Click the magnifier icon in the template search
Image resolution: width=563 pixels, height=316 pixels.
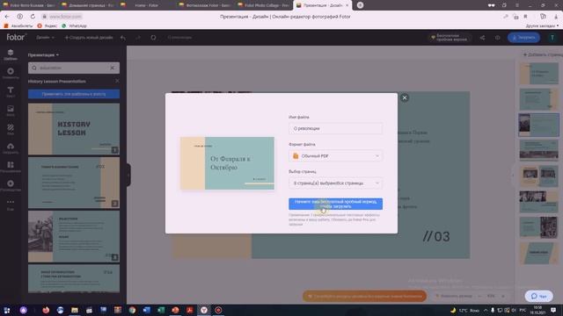(x=34, y=68)
